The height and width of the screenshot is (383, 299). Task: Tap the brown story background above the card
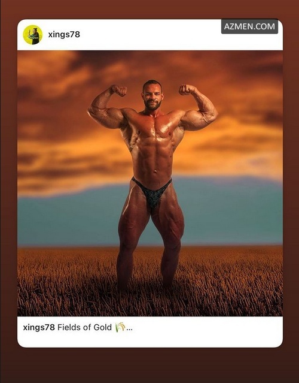149,9
